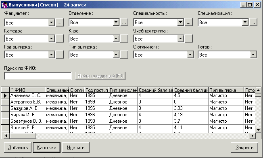Click the Специальн column header
Screen dimensions: 263x158
point(57,90)
